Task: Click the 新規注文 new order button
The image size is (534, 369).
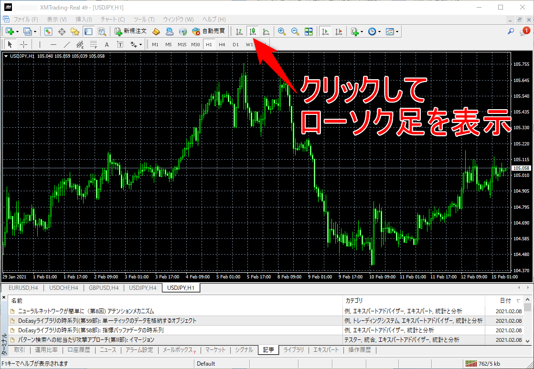Action: pos(131,31)
